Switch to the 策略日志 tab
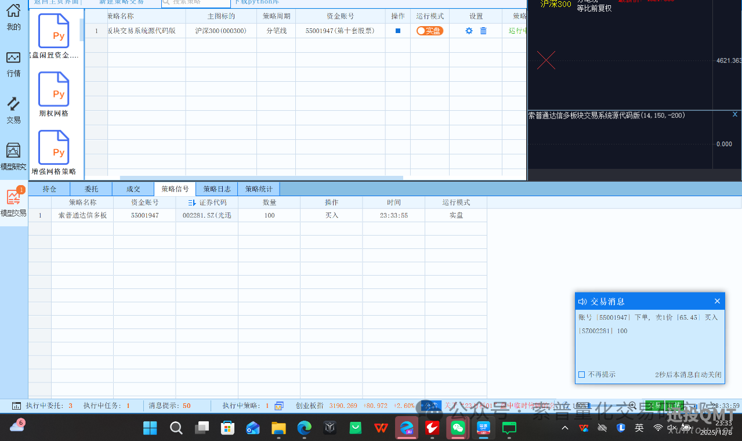This screenshot has height=441, width=742. [x=216, y=188]
